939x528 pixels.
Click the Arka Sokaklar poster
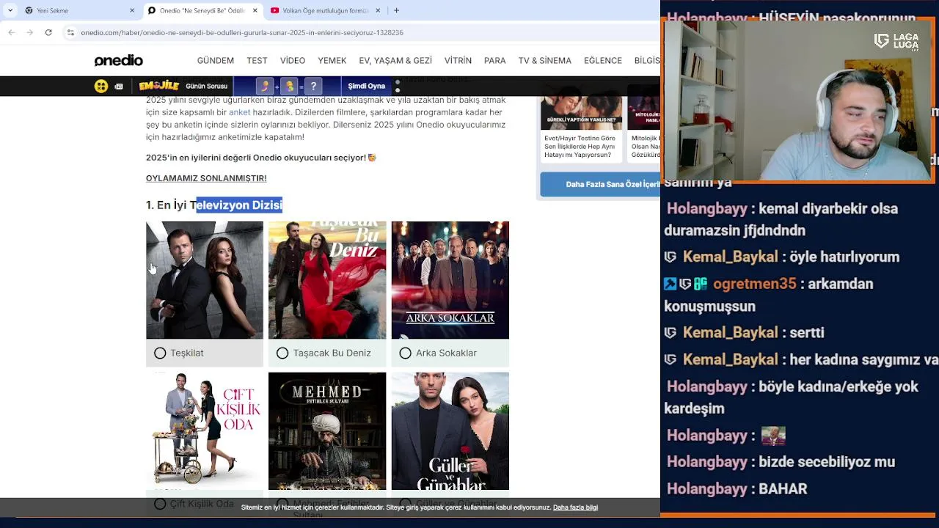[x=450, y=280]
